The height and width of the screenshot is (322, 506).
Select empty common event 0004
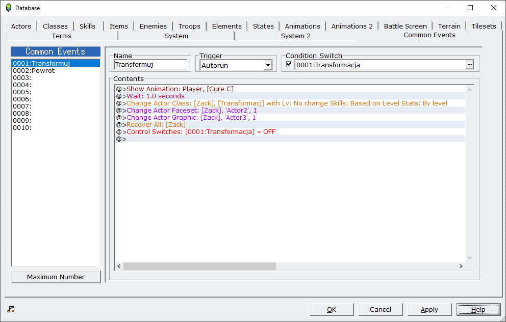click(56, 85)
